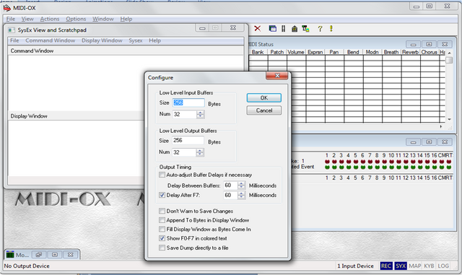
Task: Click the Delay Between Buffers value field
Action: (x=230, y=185)
